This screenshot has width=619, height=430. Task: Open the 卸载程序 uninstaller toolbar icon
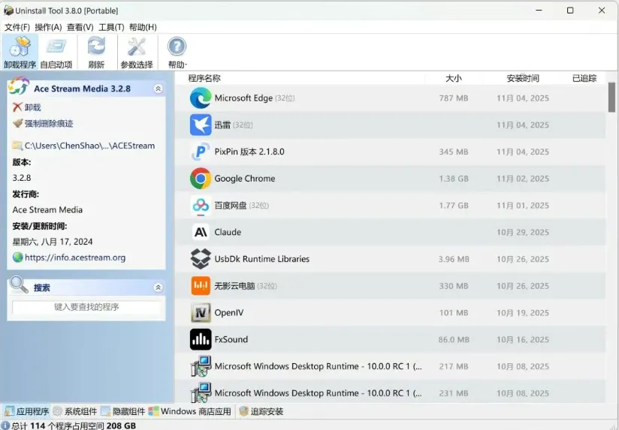(20, 47)
